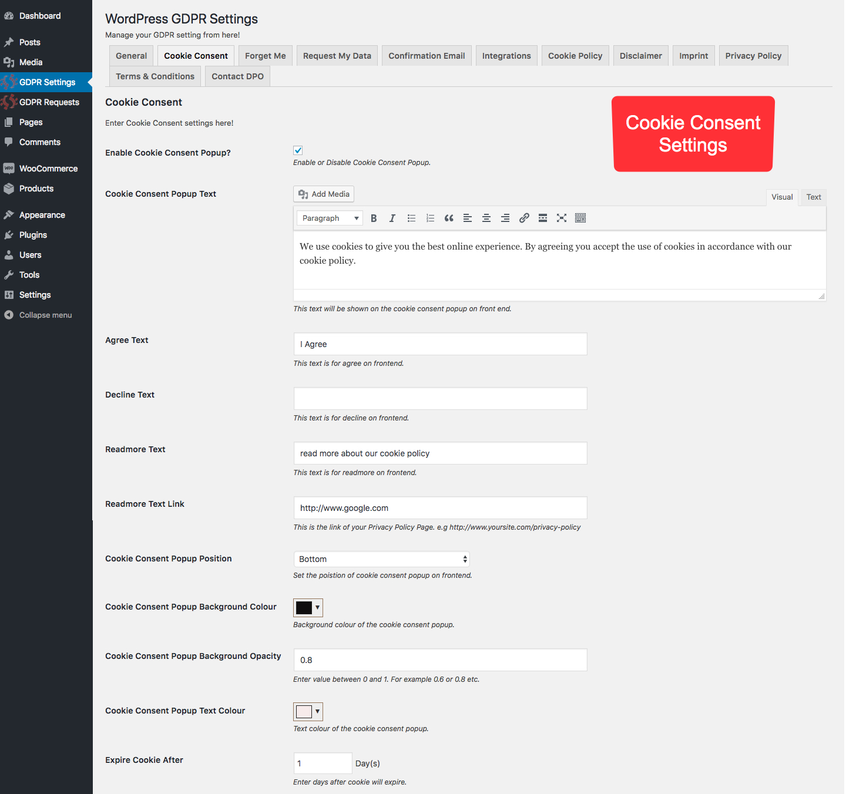Click the Bold formatting icon
The image size is (846, 794).
374,218
